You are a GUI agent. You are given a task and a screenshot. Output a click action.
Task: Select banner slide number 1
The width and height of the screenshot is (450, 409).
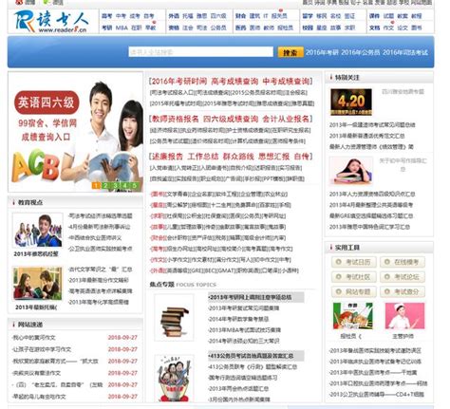tap(96, 186)
